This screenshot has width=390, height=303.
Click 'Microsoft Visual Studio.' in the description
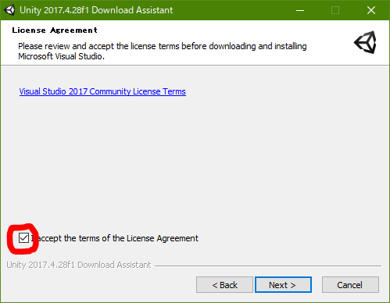[x=61, y=56]
